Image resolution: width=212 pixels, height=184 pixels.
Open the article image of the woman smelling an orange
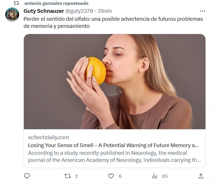[115, 82]
